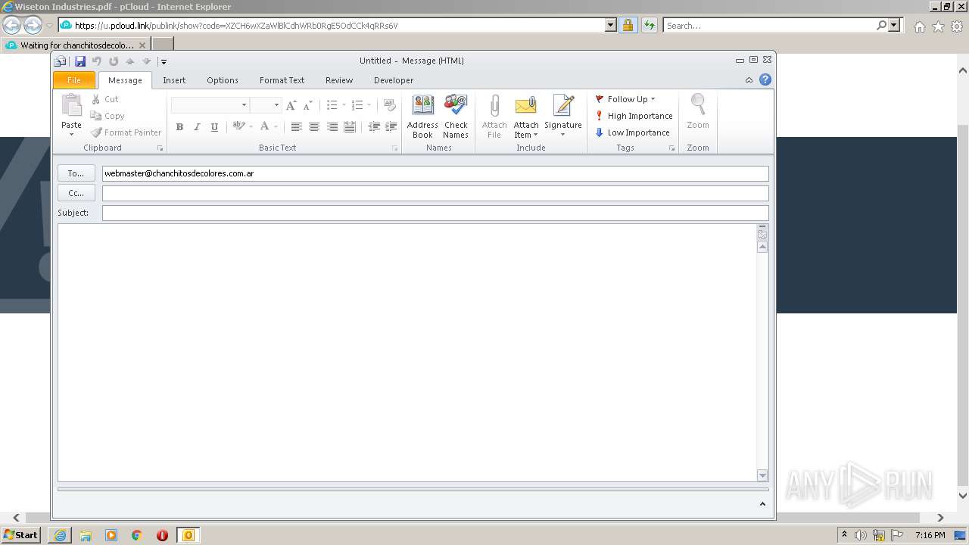Activate the Format Painter brush
This screenshot has width=969, height=545.
point(126,132)
